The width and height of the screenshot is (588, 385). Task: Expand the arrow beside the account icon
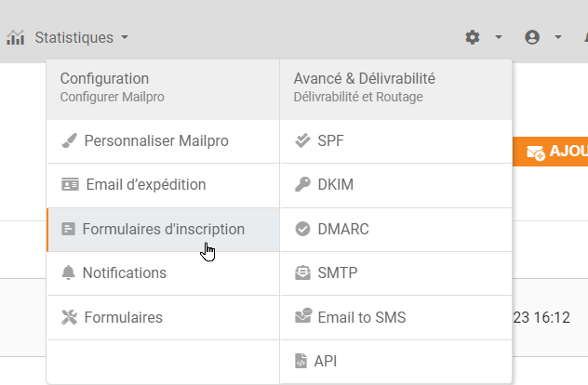tap(558, 37)
